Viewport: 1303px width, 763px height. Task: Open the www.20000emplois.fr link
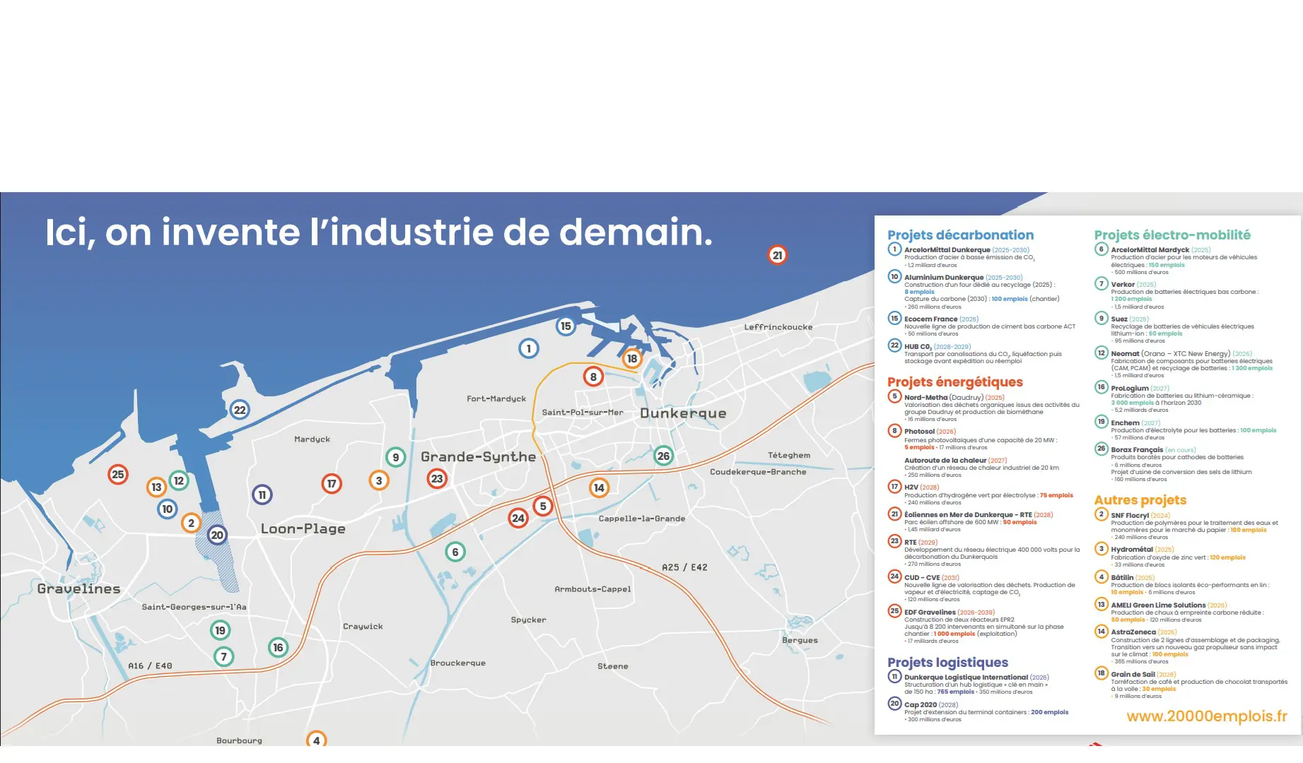[x=1206, y=716]
